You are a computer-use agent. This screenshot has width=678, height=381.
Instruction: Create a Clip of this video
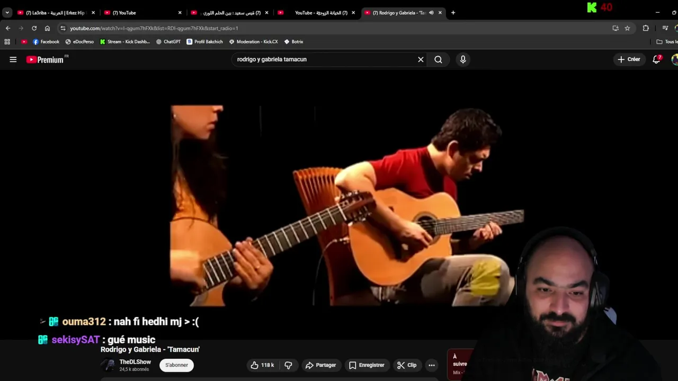[x=407, y=365]
